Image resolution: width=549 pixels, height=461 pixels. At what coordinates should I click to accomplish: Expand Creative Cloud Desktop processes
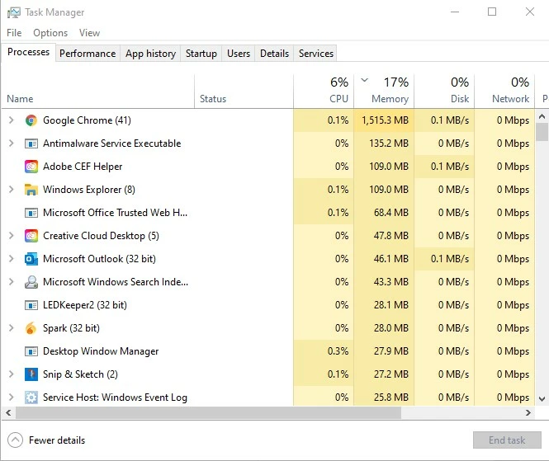click(x=12, y=236)
